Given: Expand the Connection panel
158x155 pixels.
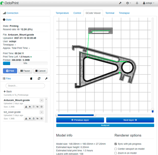Looking at the screenshot, I should (12, 13).
